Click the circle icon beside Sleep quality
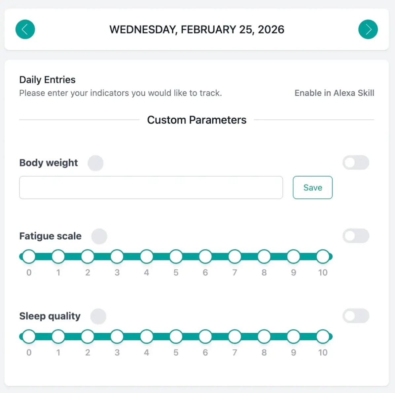This screenshot has height=393, width=395. click(x=98, y=316)
